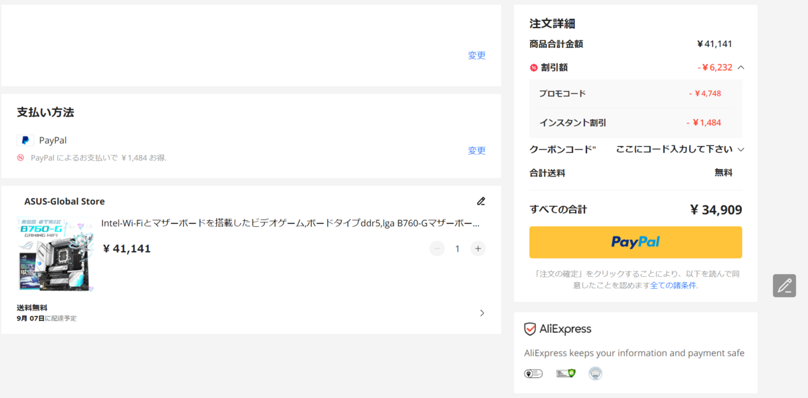
Task: Click the red discount badge icon next to 割引額
Action: point(534,67)
